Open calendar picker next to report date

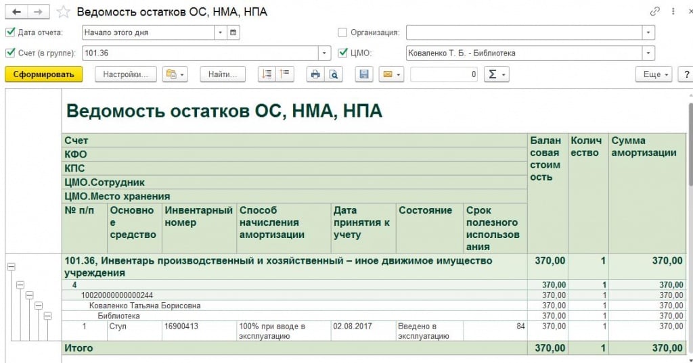click(234, 32)
